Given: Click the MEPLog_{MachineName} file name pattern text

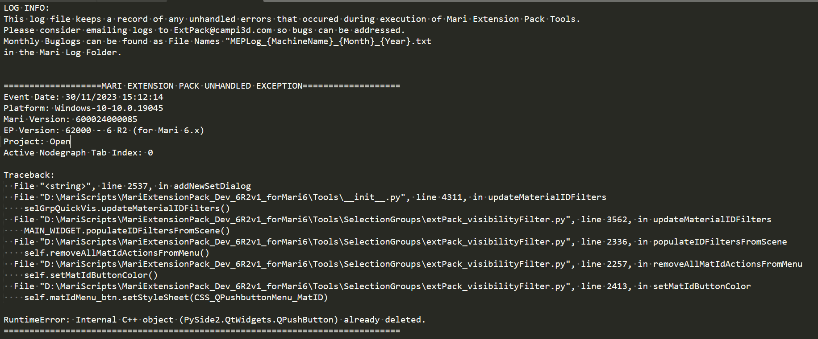Looking at the screenshot, I should point(282,41).
